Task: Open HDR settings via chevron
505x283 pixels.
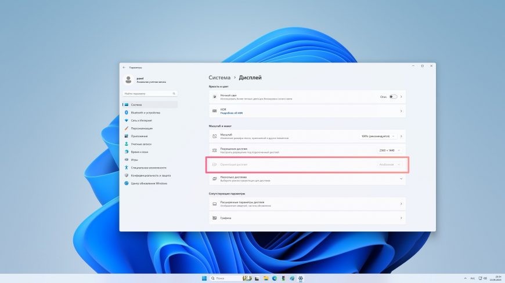Action: click(x=401, y=111)
